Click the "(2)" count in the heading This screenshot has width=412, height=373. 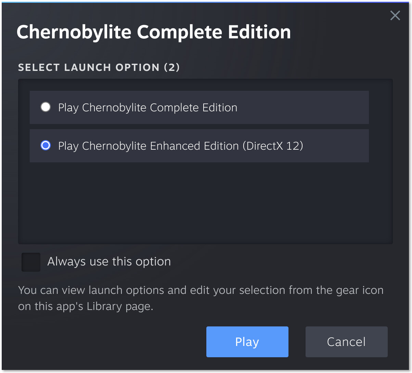[x=172, y=67]
